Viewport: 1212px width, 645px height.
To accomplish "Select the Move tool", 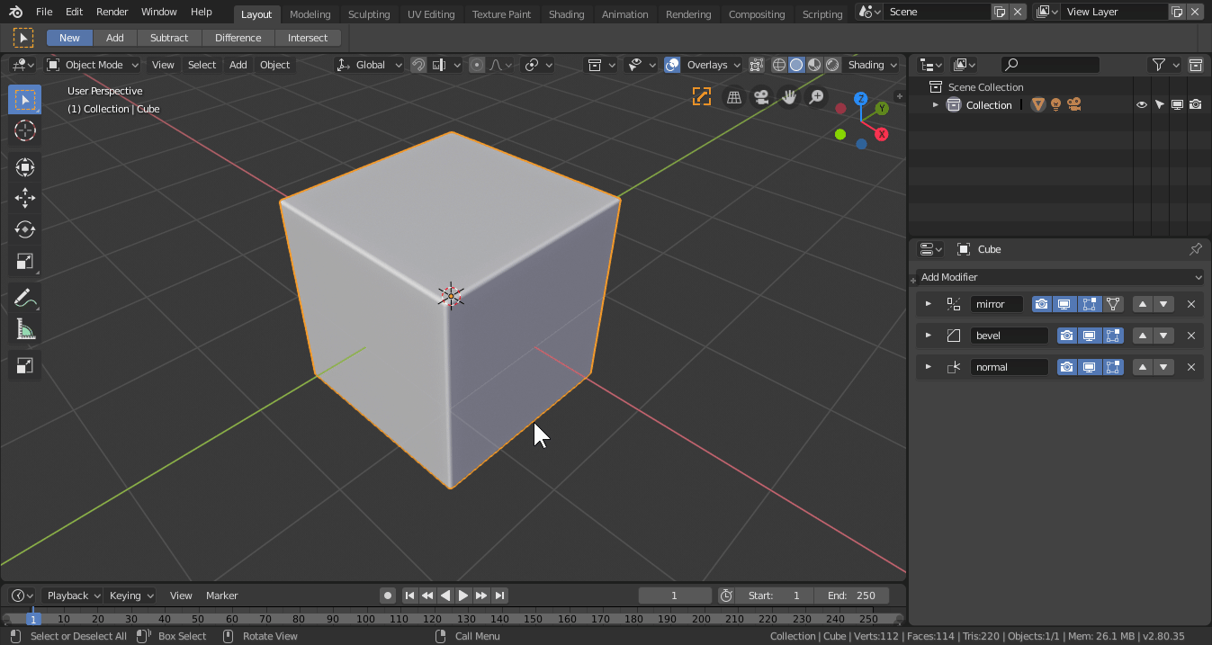I will (x=25, y=198).
